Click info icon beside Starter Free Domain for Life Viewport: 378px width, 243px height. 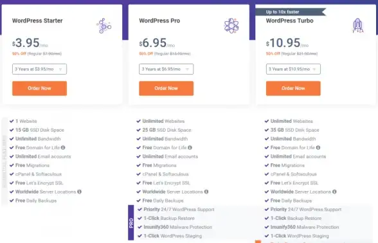(63, 148)
